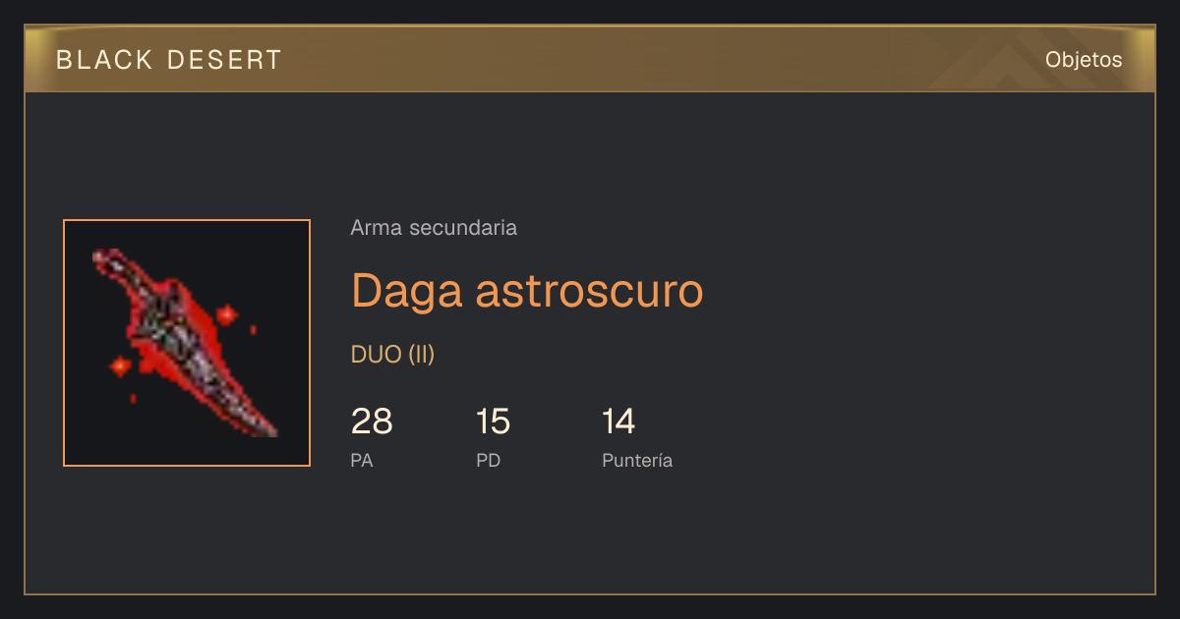
Task: Click the red sparkle left of the dagger blade
Action: [120, 366]
